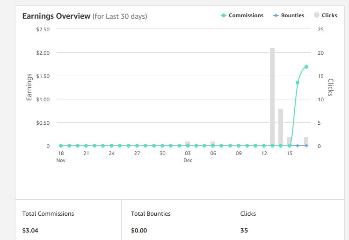This screenshot has height=240, width=349.
Task: Toggle the Clicks series legend label
Action: tap(329, 15)
